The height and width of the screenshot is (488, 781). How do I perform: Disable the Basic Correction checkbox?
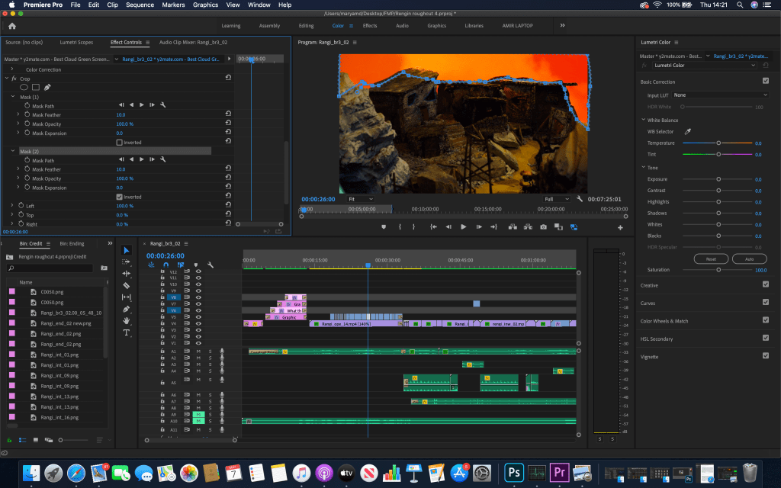click(x=765, y=81)
